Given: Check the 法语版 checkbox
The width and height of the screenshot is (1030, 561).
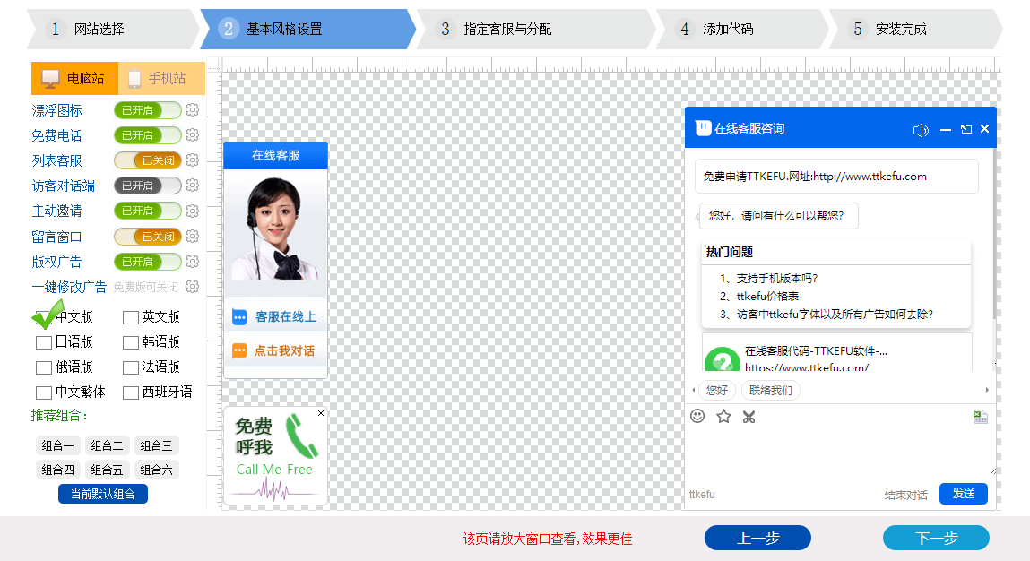Looking at the screenshot, I should coord(131,367).
